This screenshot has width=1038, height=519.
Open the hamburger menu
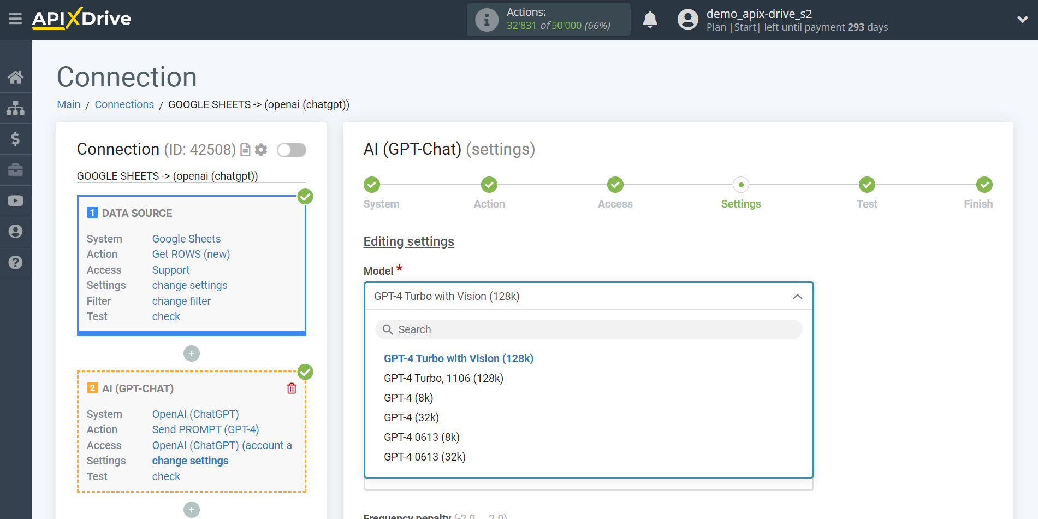(x=15, y=19)
